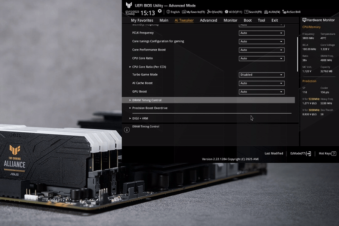This screenshot has height=226, width=339.
Task: Click the 32768 MB capacity value
Action: 326,71
